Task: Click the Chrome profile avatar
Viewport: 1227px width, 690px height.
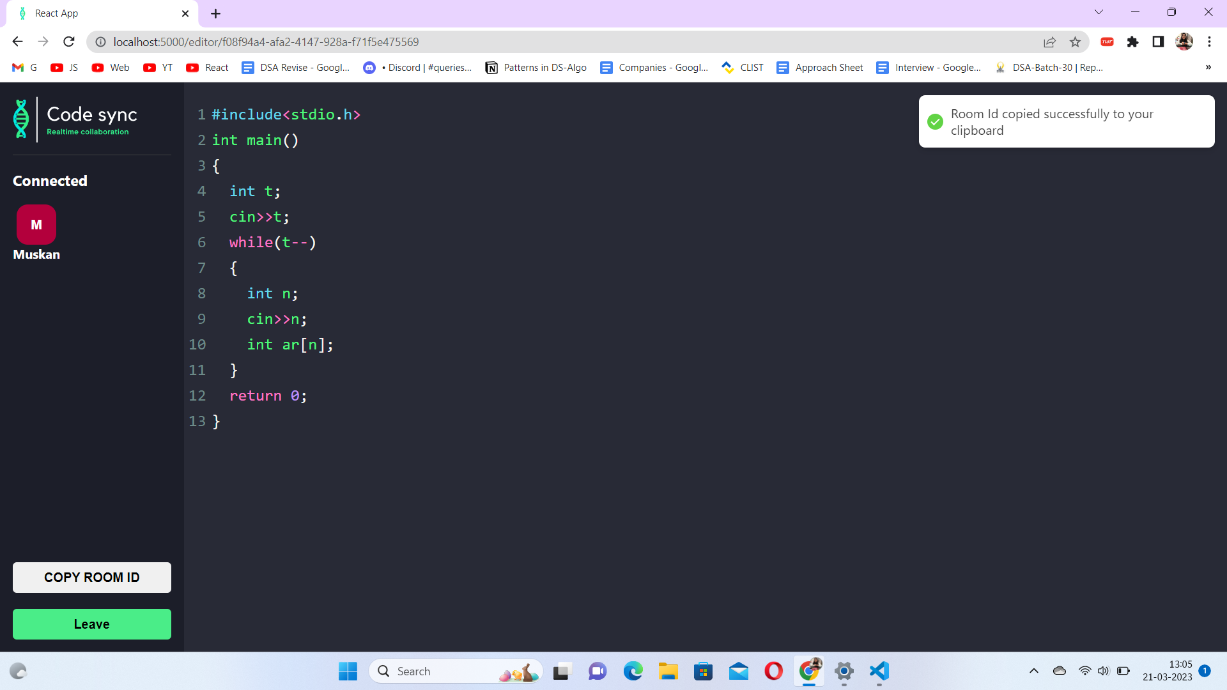Action: pos(1185,42)
